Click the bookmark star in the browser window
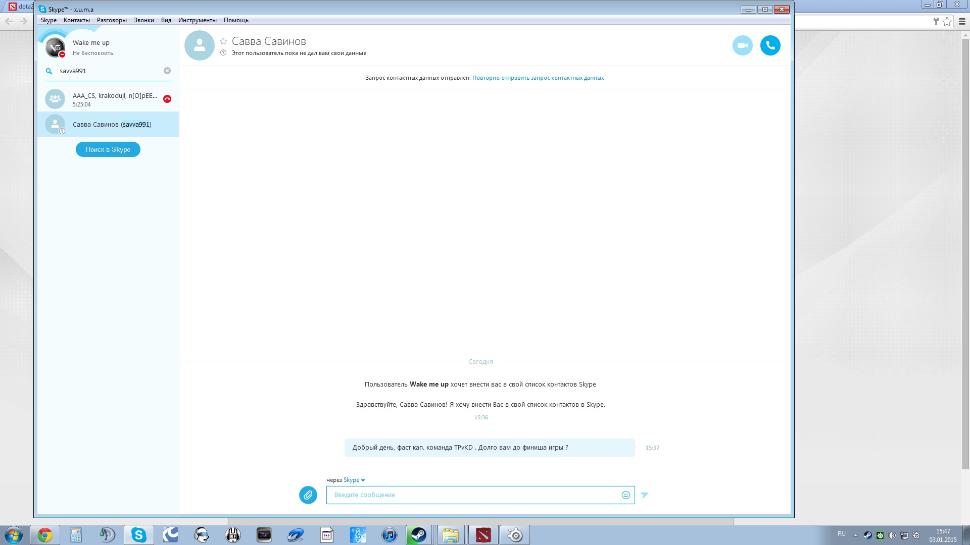This screenshot has height=545, width=970. coord(947,21)
